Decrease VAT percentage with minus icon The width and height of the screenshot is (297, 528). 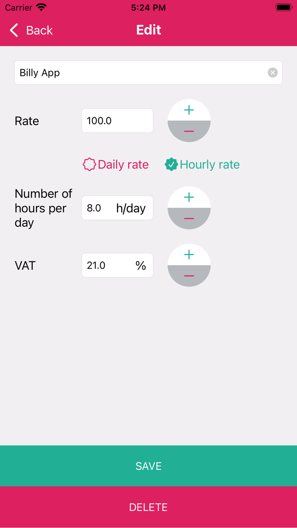[x=189, y=276]
